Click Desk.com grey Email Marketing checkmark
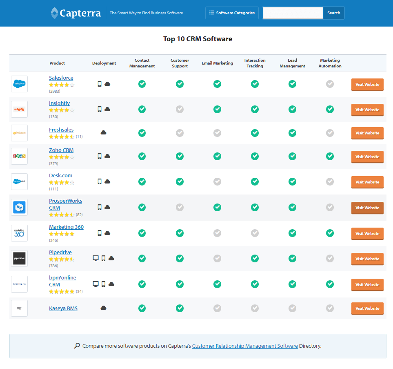393x369 pixels. coord(217,181)
